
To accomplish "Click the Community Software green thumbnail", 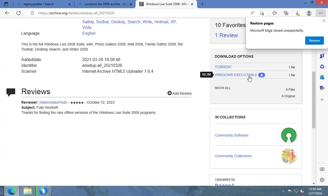I will click(289, 135).
